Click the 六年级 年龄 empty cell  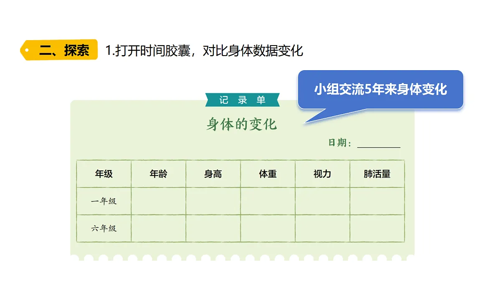(159, 228)
